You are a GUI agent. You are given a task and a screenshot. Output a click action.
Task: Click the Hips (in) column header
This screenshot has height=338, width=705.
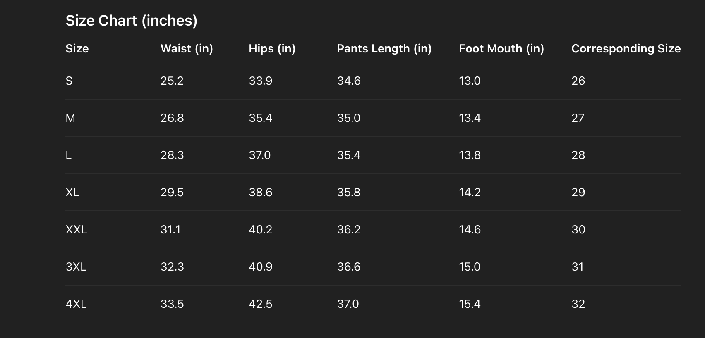pos(272,49)
